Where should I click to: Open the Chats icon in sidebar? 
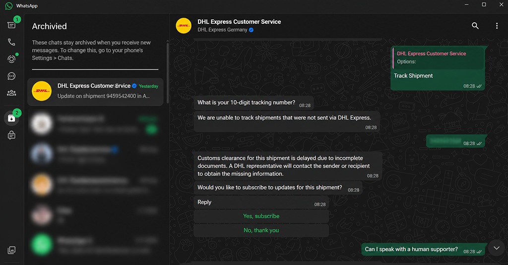(x=11, y=25)
